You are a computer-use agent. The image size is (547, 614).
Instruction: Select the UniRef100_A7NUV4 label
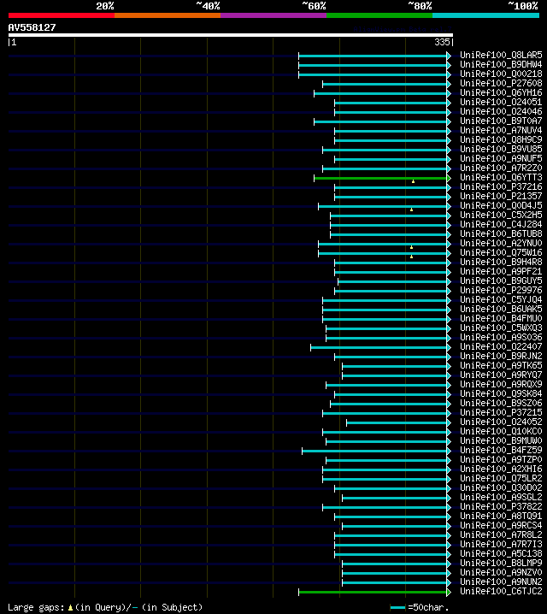pos(501,130)
